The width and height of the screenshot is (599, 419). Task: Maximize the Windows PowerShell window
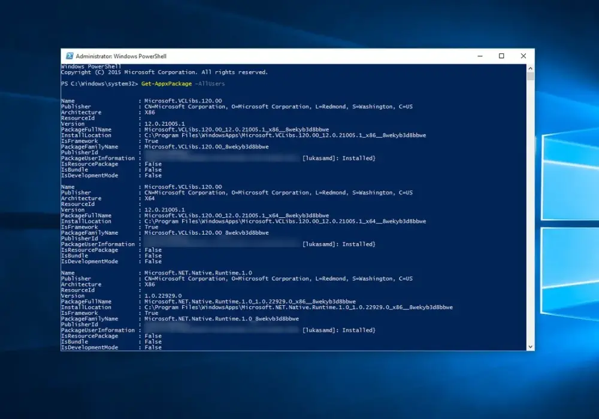pos(501,56)
